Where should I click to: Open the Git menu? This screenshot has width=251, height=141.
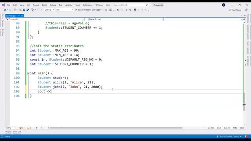click(28, 5)
